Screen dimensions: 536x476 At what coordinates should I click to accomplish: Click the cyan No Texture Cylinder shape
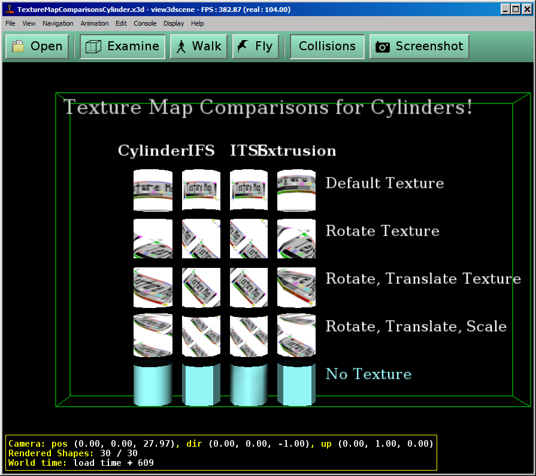coord(153,385)
